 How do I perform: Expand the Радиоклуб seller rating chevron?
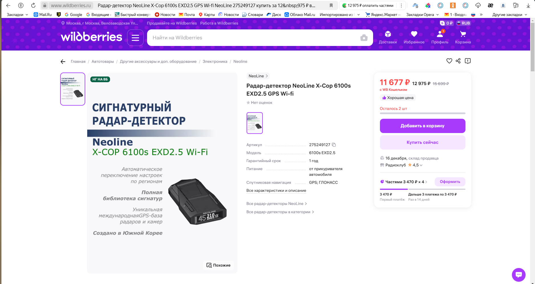click(x=421, y=165)
